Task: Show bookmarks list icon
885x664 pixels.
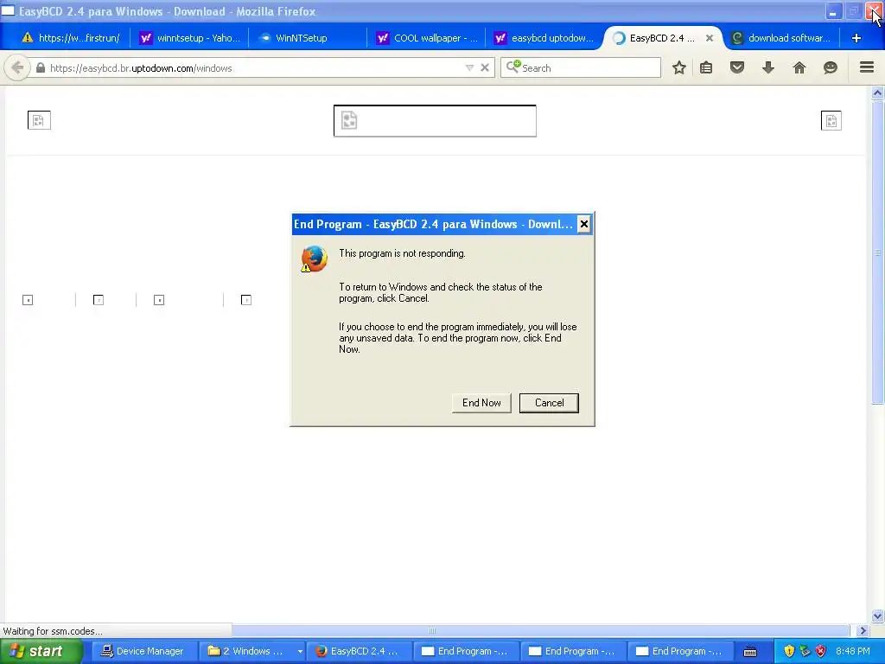Action: coord(706,67)
